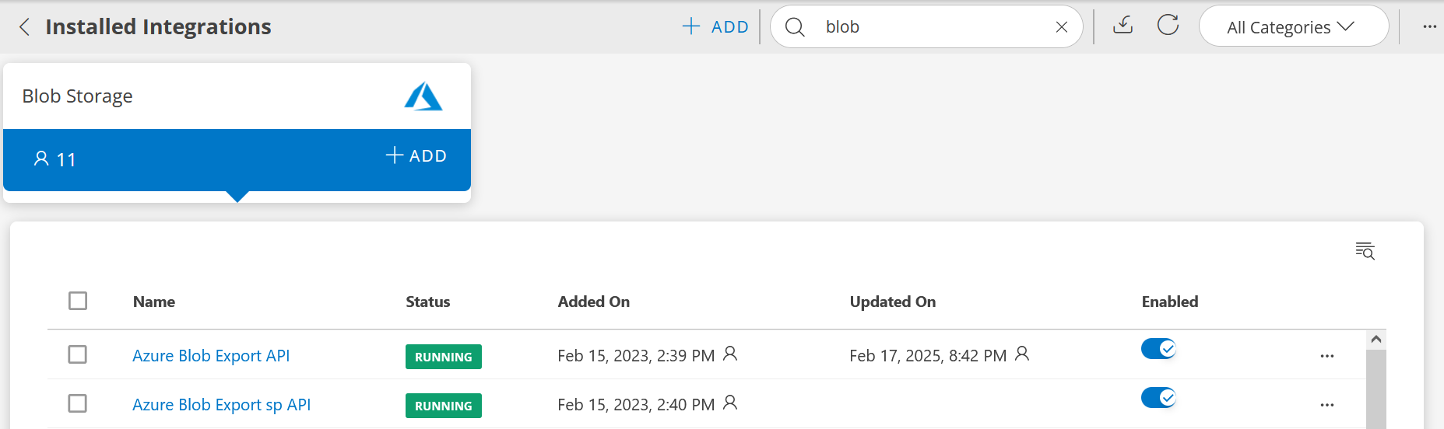Refresh the integrations list
1444x429 pixels.
point(1168,26)
